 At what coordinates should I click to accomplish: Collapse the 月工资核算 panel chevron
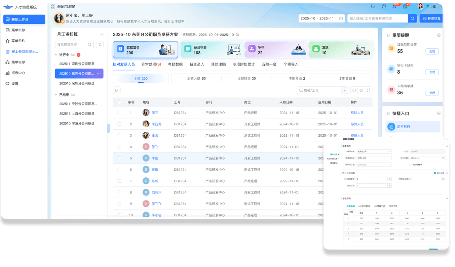[102, 34]
